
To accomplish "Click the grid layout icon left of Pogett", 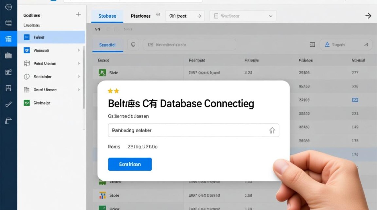I will coord(312,45).
